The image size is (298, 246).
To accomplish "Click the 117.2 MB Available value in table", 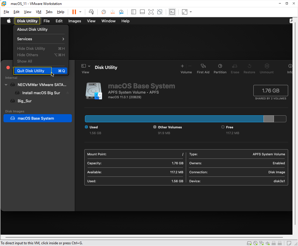I will 177,172.
